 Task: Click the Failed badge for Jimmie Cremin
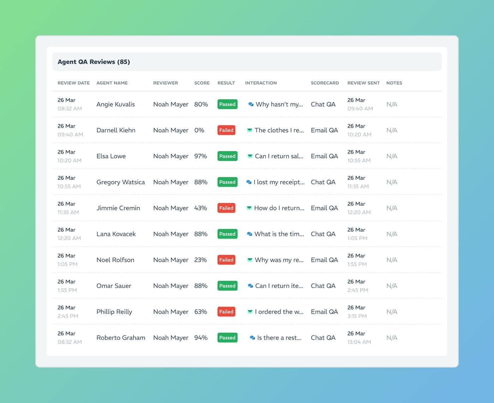point(226,208)
